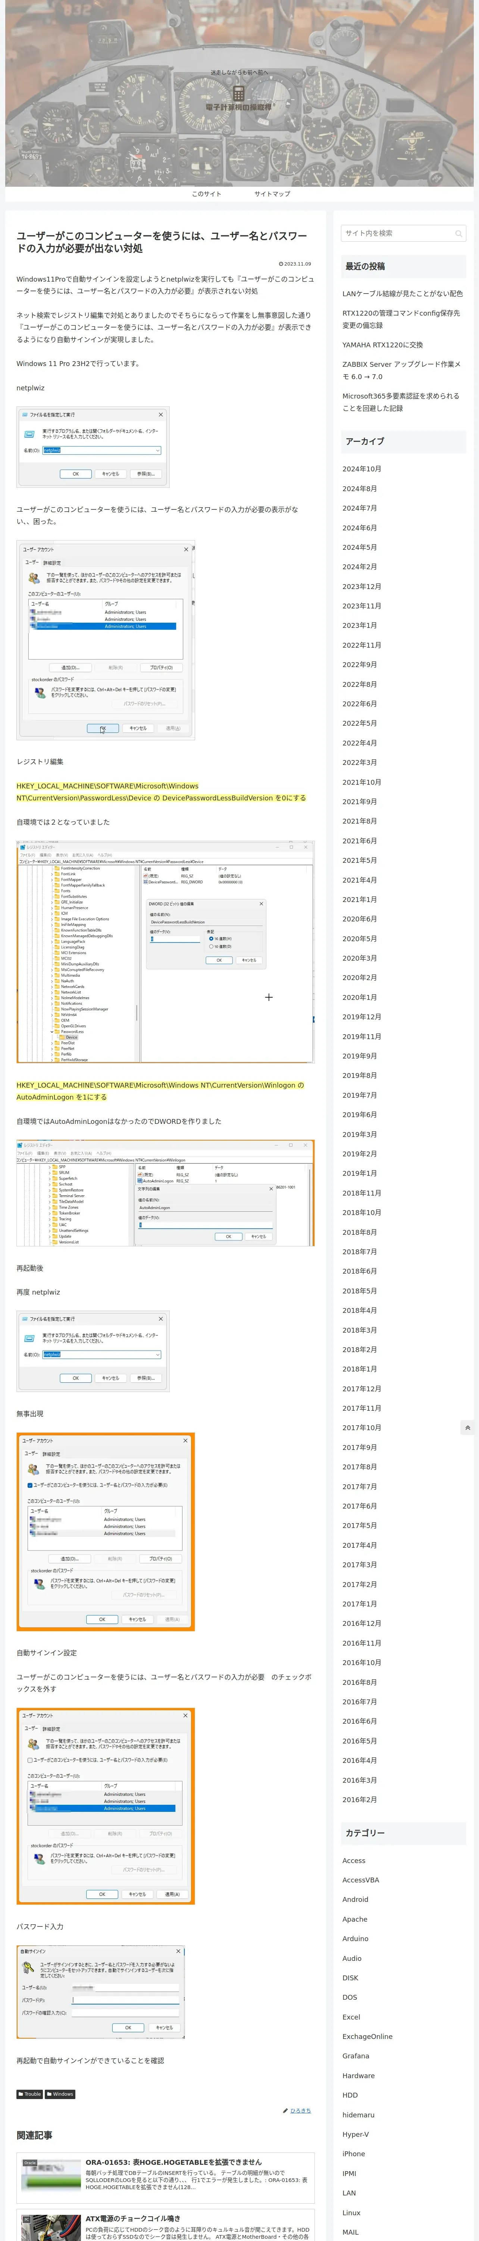This screenshot has width=479, height=2241.
Task: Open the iPhone category
Action: point(354,2154)
